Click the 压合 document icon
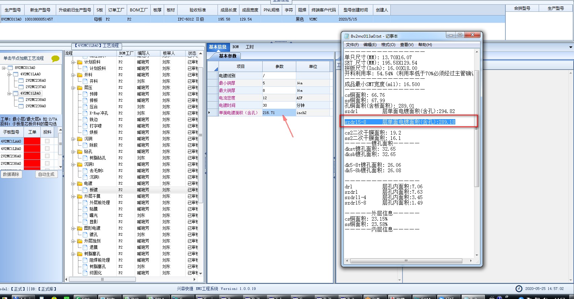The image size is (574, 299). point(85,107)
